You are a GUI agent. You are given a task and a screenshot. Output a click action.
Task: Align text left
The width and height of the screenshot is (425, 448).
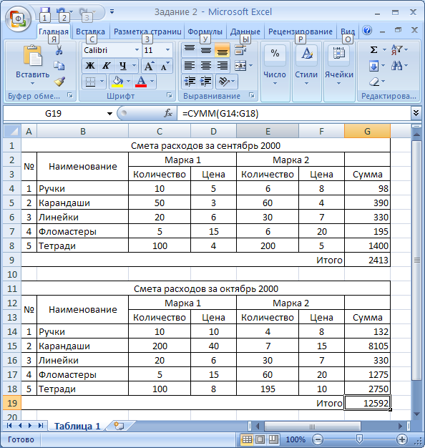coord(190,66)
